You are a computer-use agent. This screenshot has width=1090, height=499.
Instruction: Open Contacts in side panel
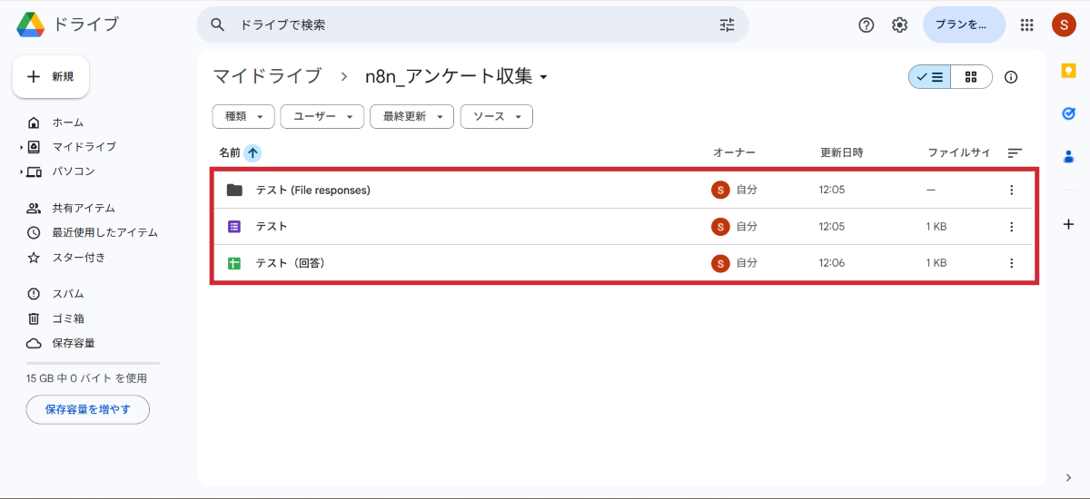[x=1068, y=156]
